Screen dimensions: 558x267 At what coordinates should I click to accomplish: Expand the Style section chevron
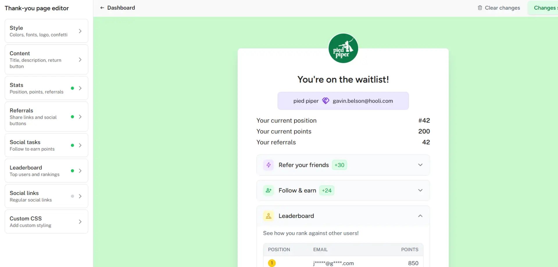[x=80, y=31]
